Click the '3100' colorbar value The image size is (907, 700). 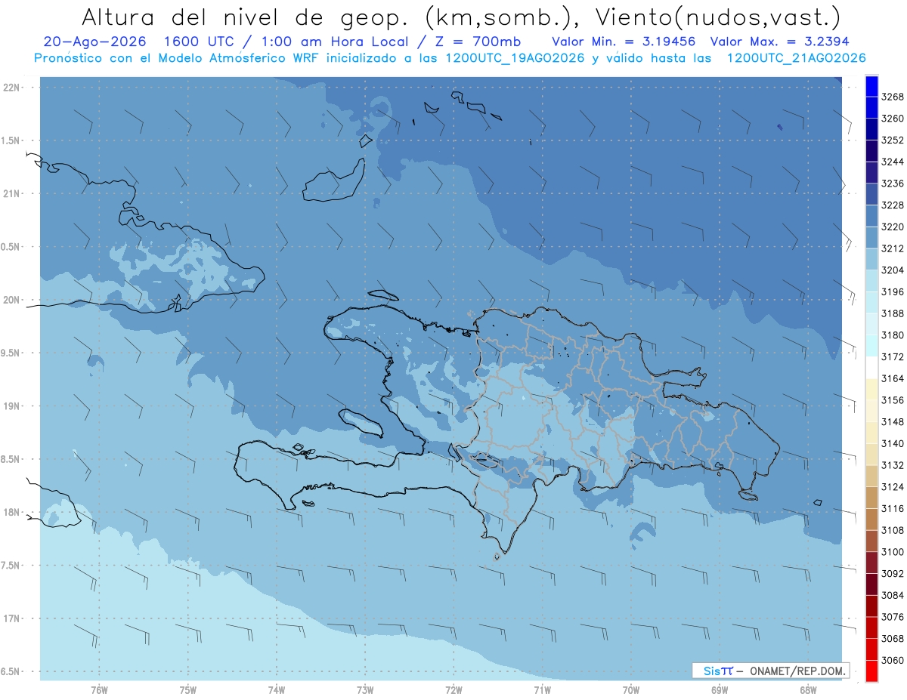tap(893, 552)
